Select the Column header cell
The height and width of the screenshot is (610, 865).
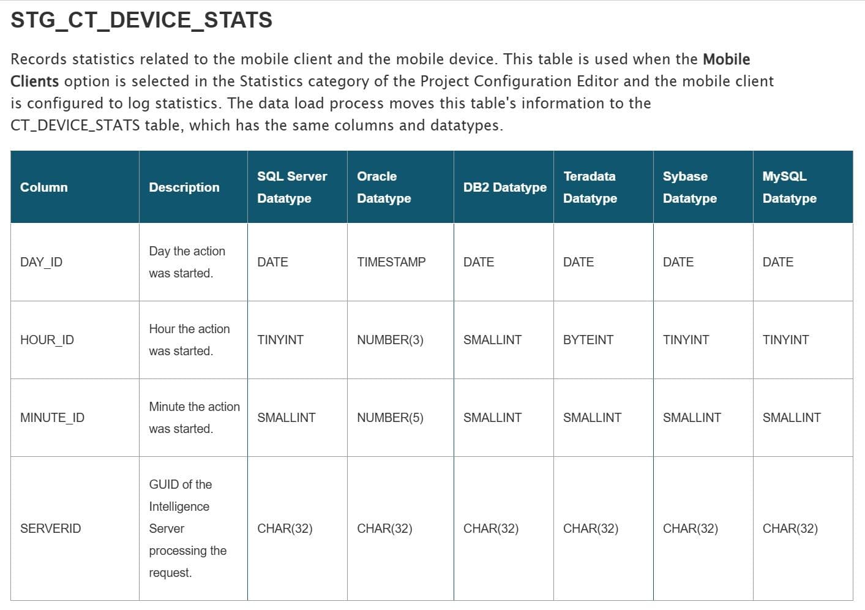(44, 187)
